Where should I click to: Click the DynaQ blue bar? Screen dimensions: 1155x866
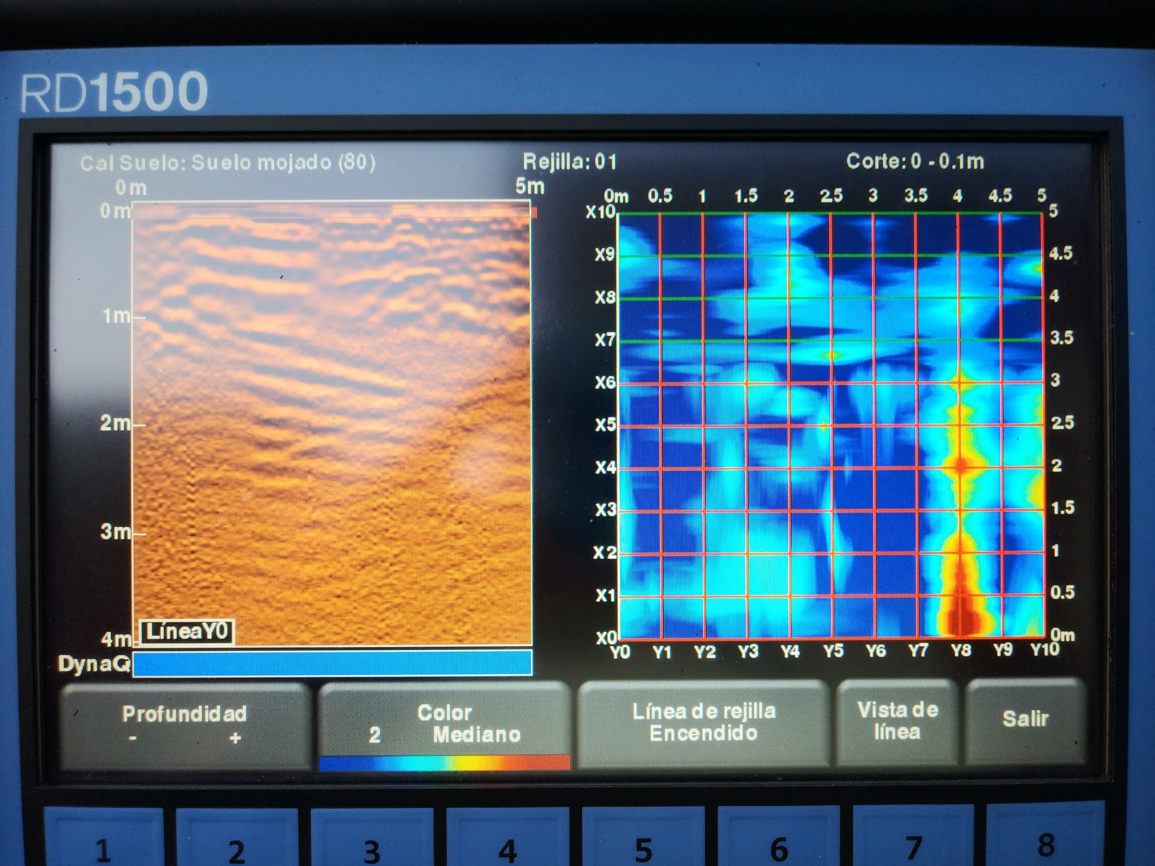point(332,663)
